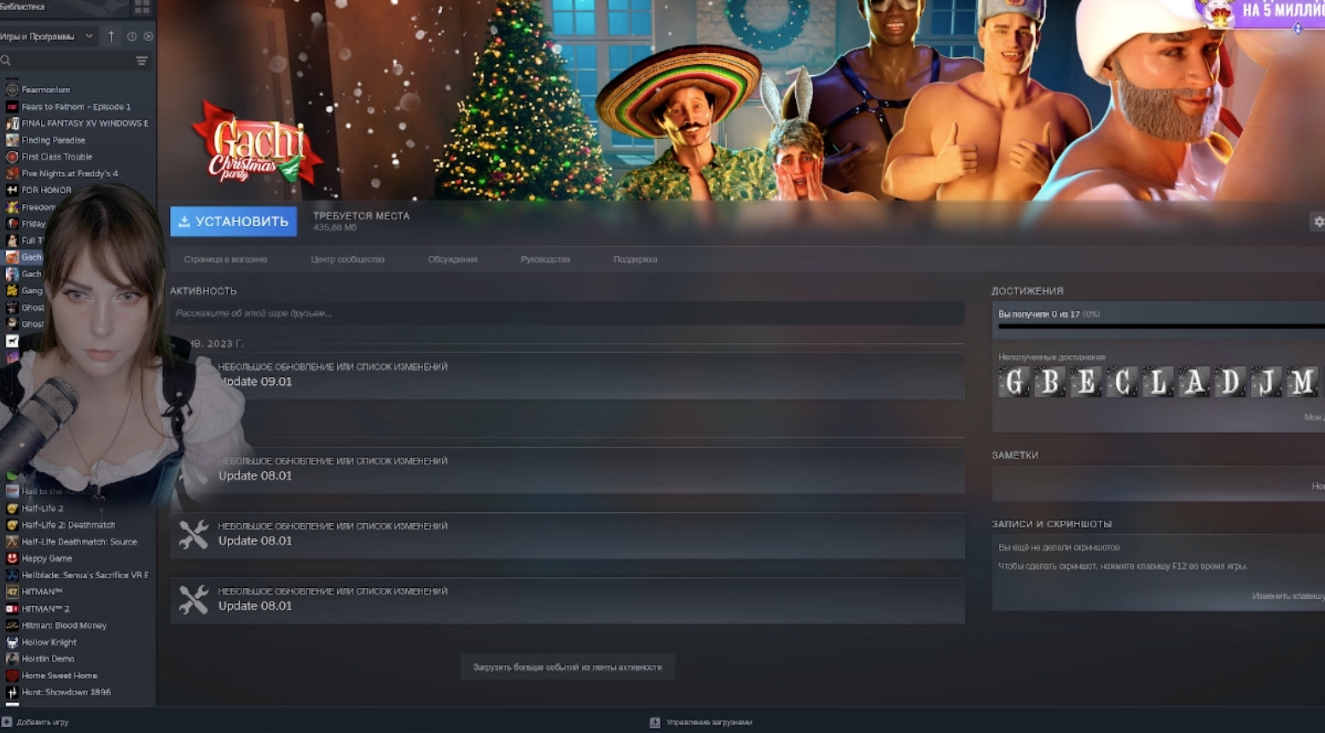The height and width of the screenshot is (733, 1325).
Task: Toggle the recent activity clock filter
Action: [131, 37]
